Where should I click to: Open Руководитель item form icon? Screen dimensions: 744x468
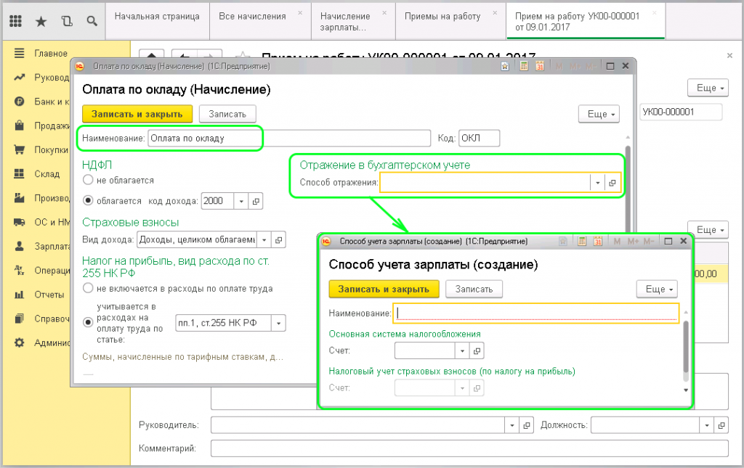(x=526, y=425)
